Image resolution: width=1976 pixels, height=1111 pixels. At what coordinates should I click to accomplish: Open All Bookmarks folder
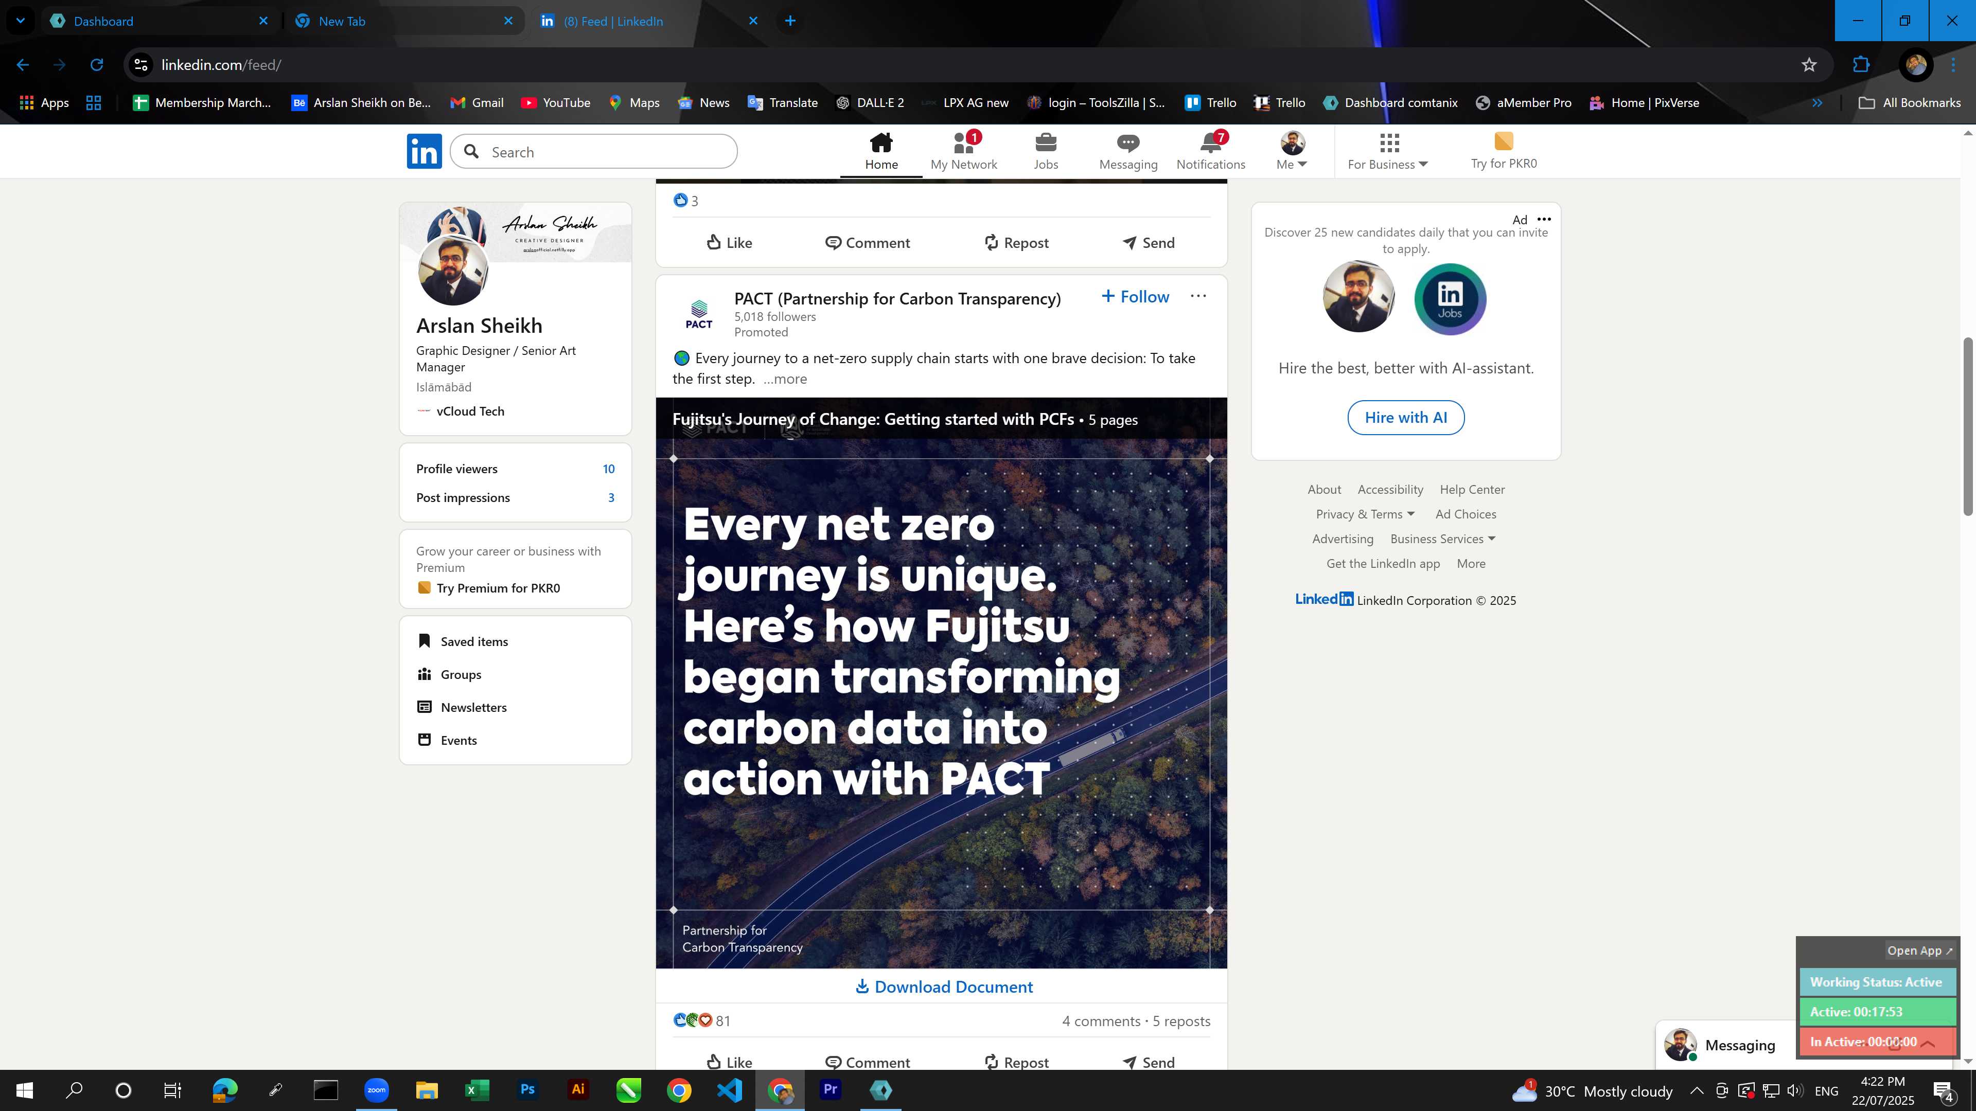(x=1909, y=103)
